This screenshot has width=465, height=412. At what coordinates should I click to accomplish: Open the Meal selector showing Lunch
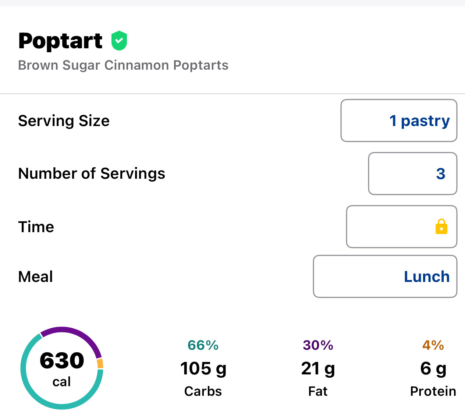point(385,276)
